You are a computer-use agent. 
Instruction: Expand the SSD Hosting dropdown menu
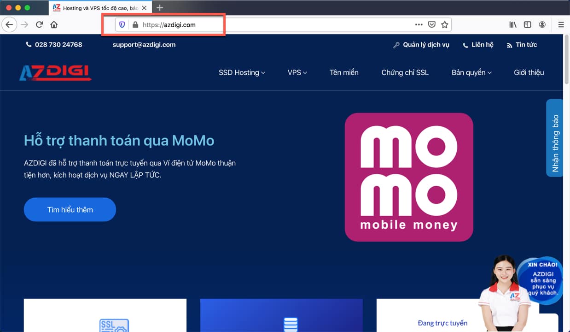click(242, 72)
